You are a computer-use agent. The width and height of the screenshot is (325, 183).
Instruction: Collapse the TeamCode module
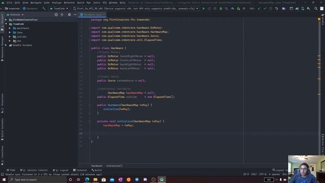point(6,24)
